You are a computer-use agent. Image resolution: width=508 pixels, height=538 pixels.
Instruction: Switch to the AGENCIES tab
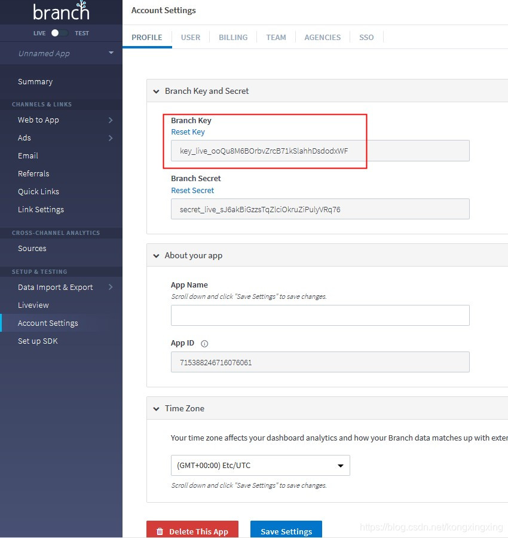(x=323, y=37)
